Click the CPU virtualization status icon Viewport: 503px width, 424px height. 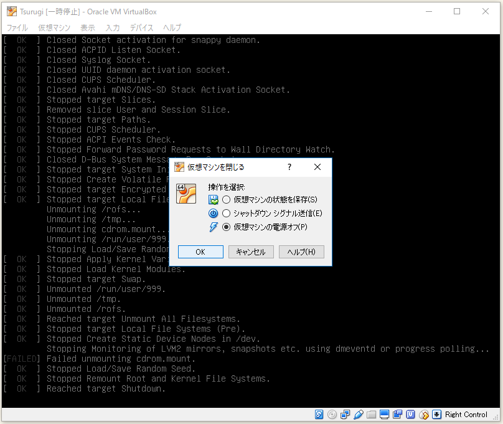point(411,415)
